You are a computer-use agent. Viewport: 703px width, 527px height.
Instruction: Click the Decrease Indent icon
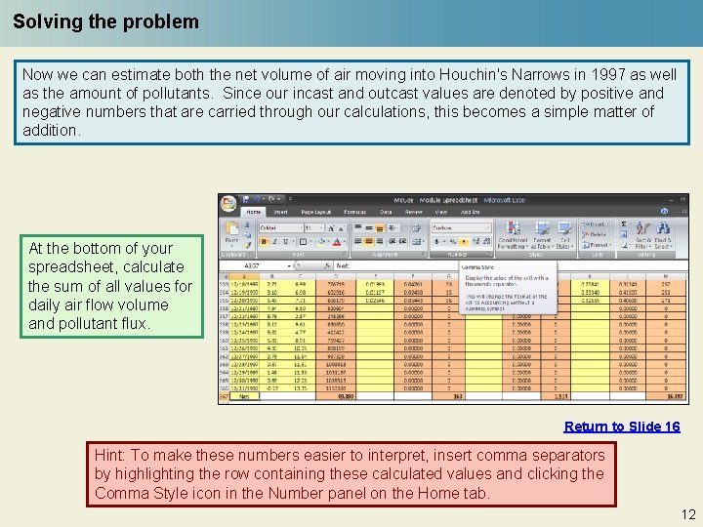tap(392, 242)
